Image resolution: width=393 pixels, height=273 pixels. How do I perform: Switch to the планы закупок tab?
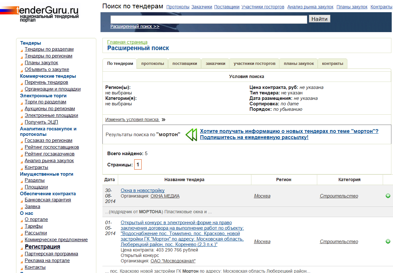point(299,64)
